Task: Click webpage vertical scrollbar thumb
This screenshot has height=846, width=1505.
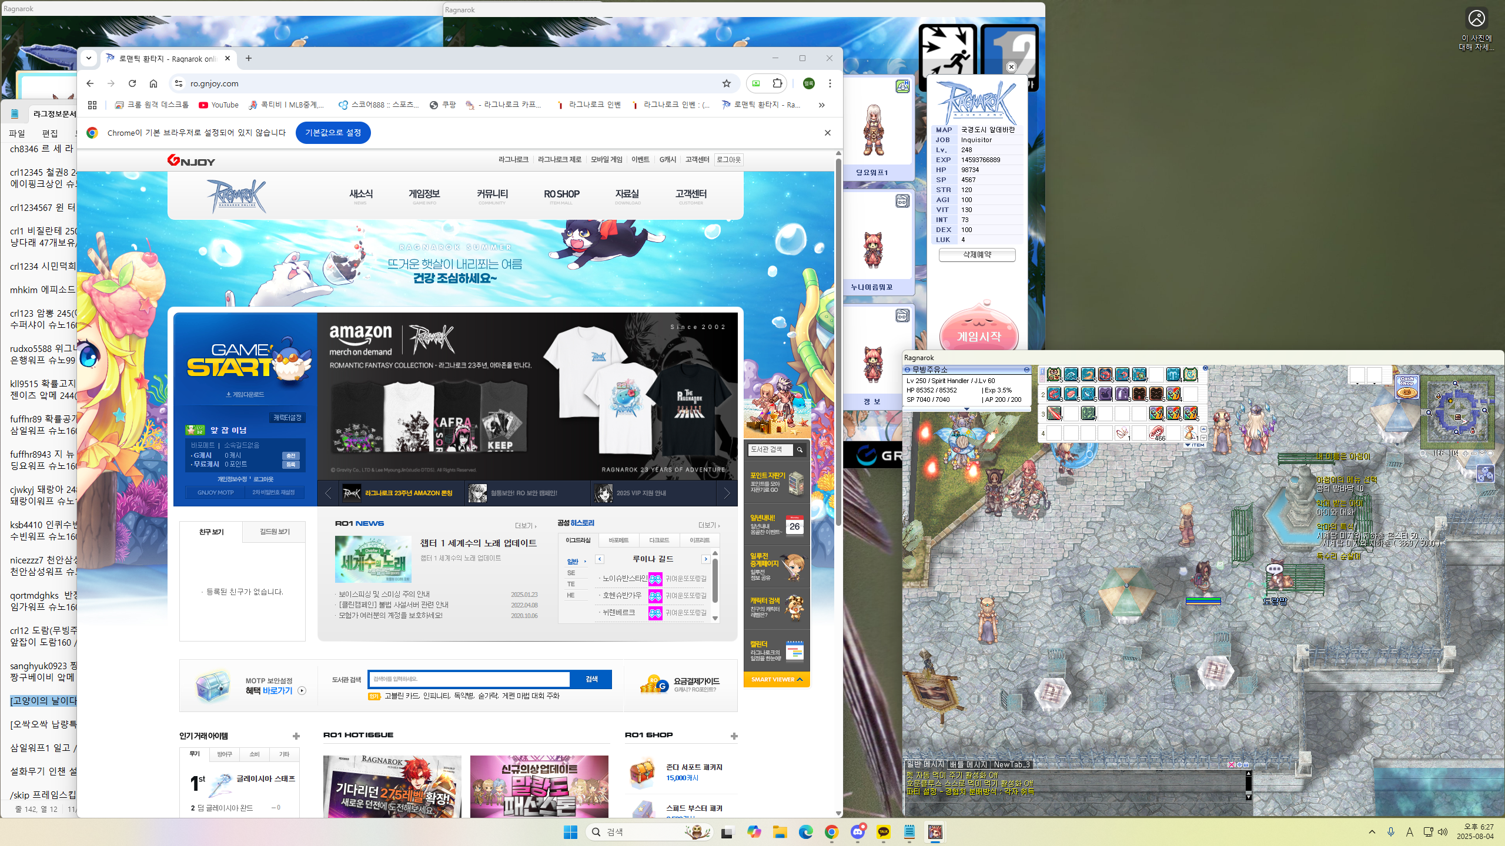Action: pyautogui.click(x=838, y=341)
